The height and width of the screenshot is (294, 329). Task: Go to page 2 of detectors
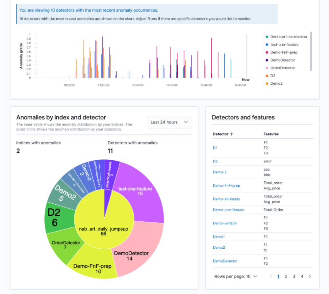coord(286,276)
